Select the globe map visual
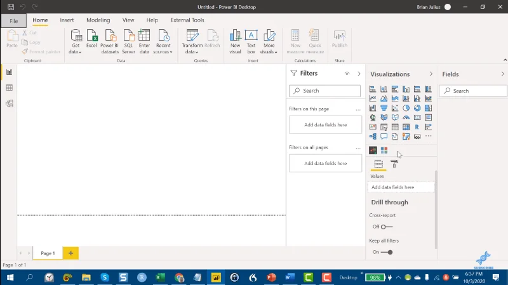The height and width of the screenshot is (285, 508). pyautogui.click(x=373, y=117)
